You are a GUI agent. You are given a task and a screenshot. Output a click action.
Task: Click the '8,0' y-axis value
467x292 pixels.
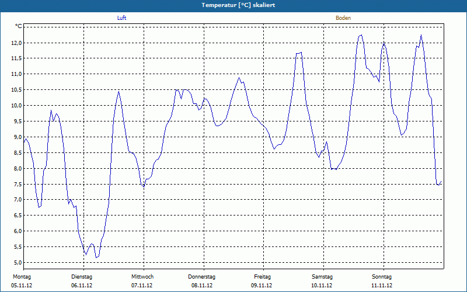(x=18, y=168)
